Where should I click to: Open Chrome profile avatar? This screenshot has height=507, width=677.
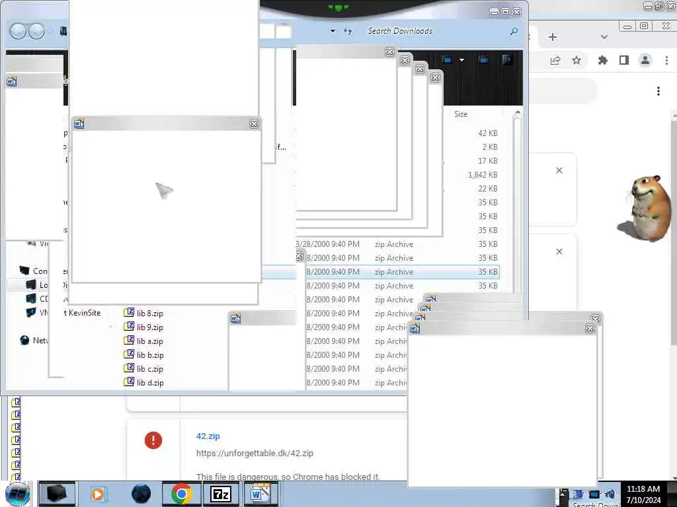(x=645, y=60)
